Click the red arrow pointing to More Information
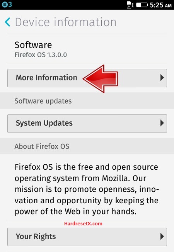 point(101,79)
